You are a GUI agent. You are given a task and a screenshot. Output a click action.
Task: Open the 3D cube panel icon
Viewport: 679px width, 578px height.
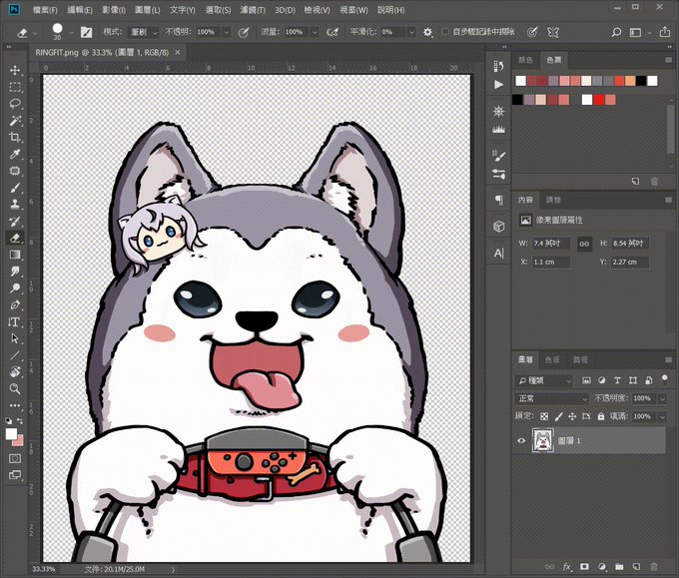coord(499,226)
